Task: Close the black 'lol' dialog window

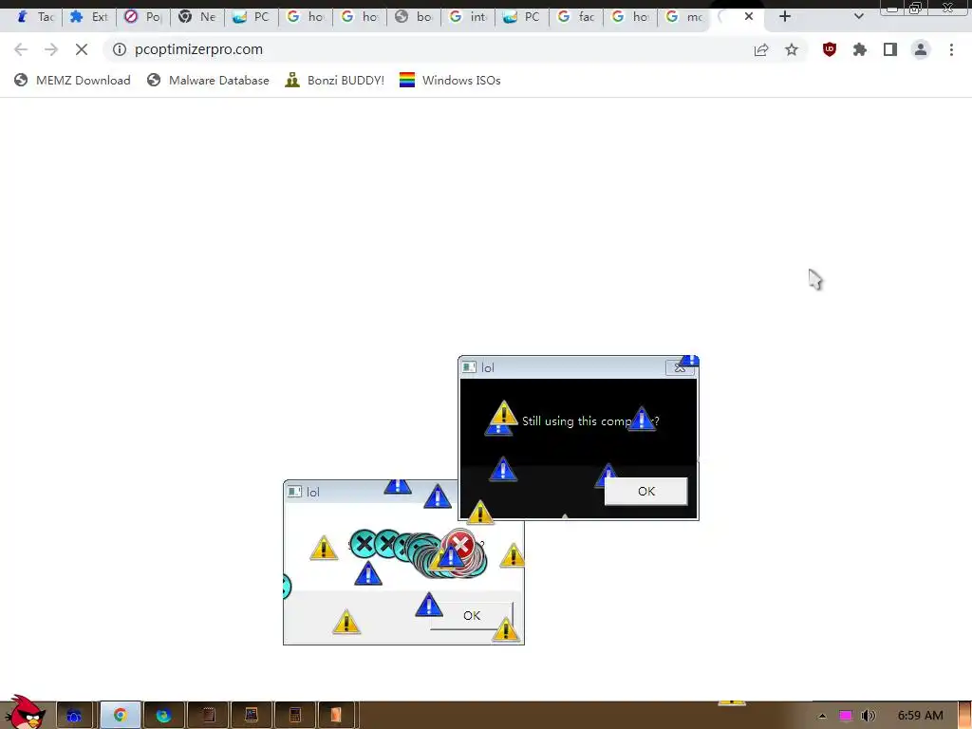Action: pyautogui.click(x=680, y=367)
